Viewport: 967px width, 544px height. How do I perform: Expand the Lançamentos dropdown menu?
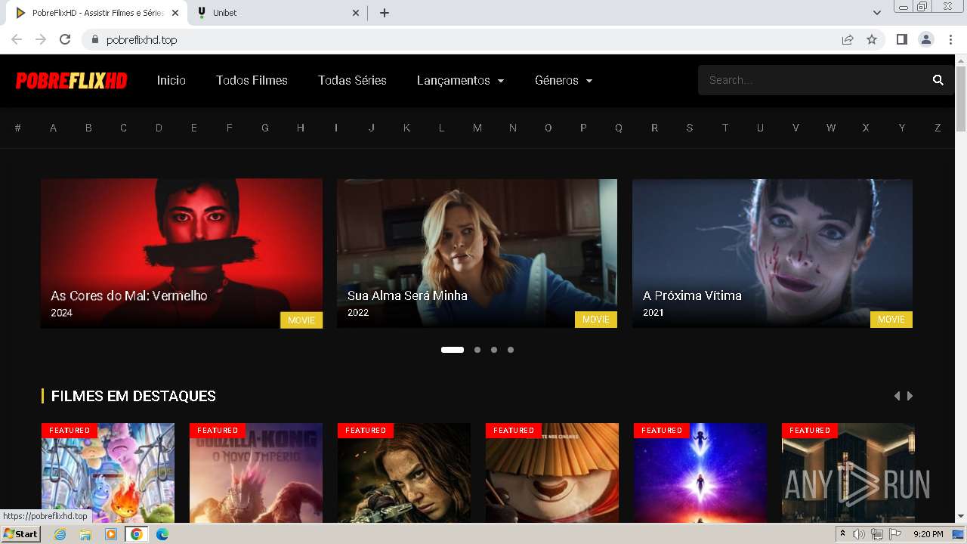click(460, 80)
